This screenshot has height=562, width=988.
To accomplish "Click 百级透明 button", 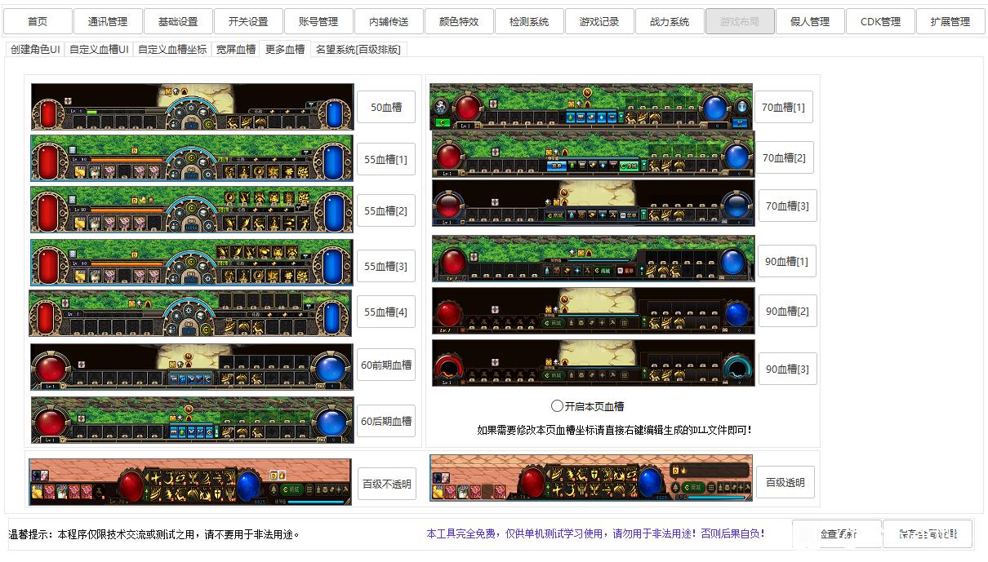I will 786,482.
